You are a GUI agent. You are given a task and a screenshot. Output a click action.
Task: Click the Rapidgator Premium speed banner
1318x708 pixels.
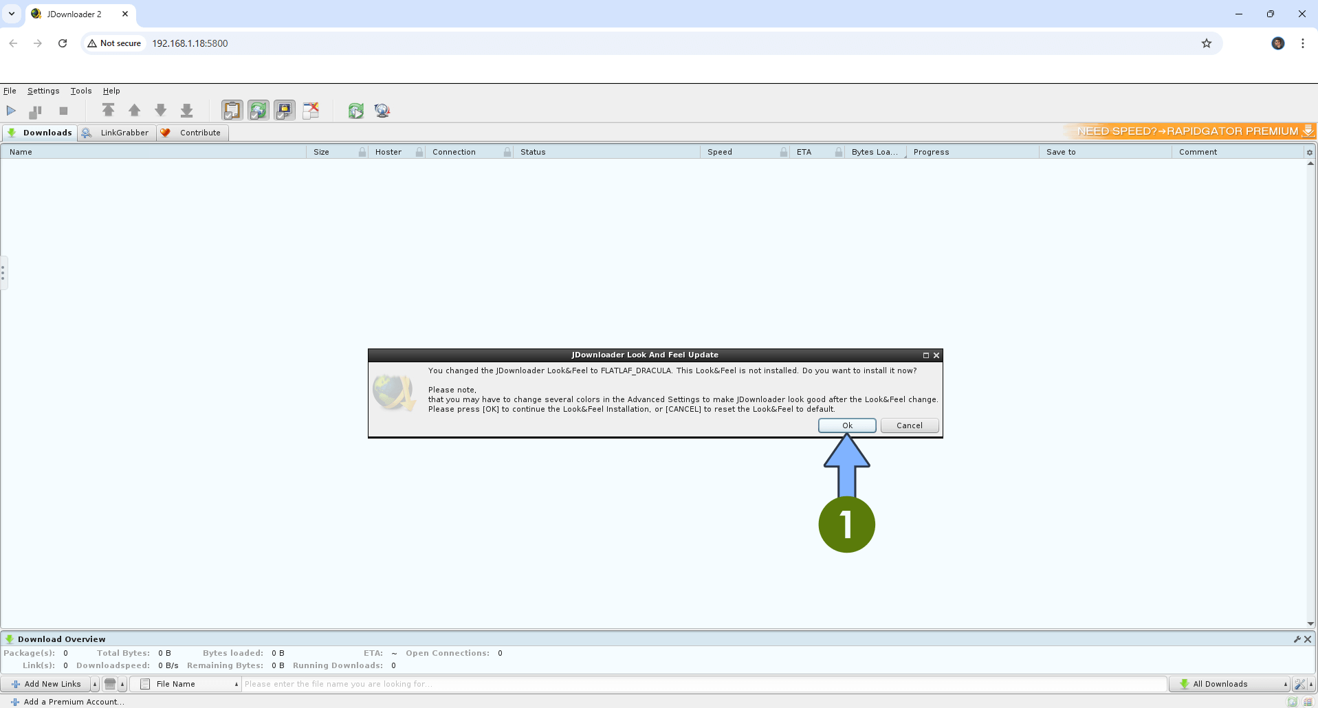pos(1189,131)
